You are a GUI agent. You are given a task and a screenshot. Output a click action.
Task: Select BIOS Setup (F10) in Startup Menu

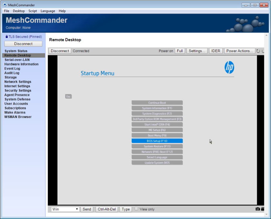point(157,141)
